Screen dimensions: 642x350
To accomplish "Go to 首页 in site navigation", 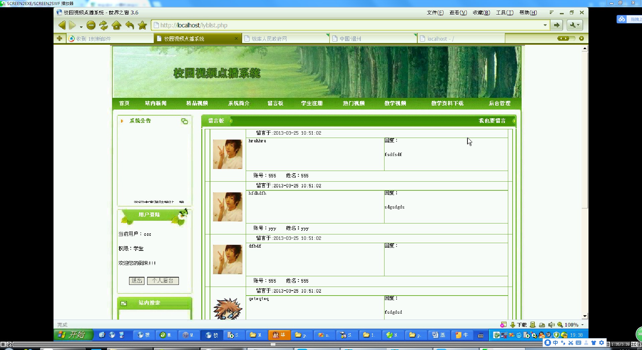I will click(124, 103).
